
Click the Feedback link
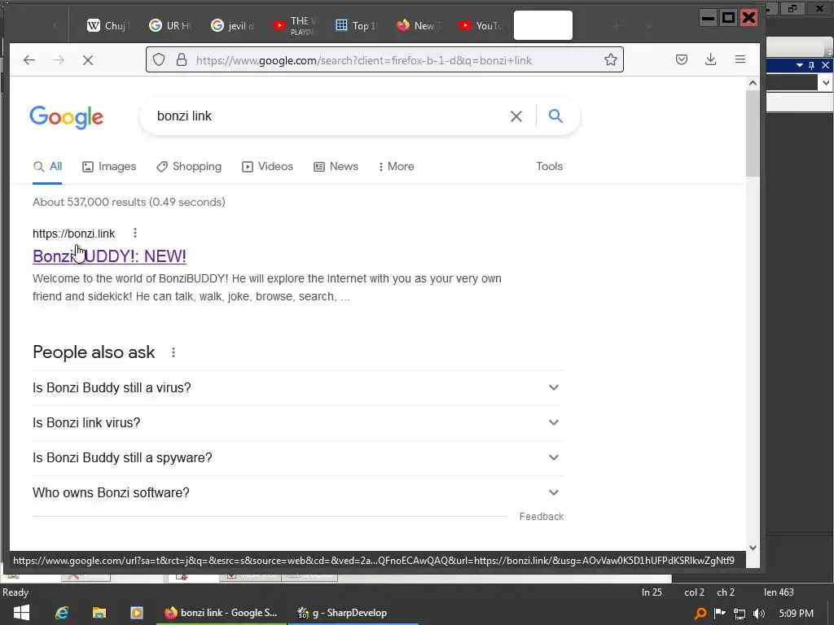pyautogui.click(x=542, y=517)
